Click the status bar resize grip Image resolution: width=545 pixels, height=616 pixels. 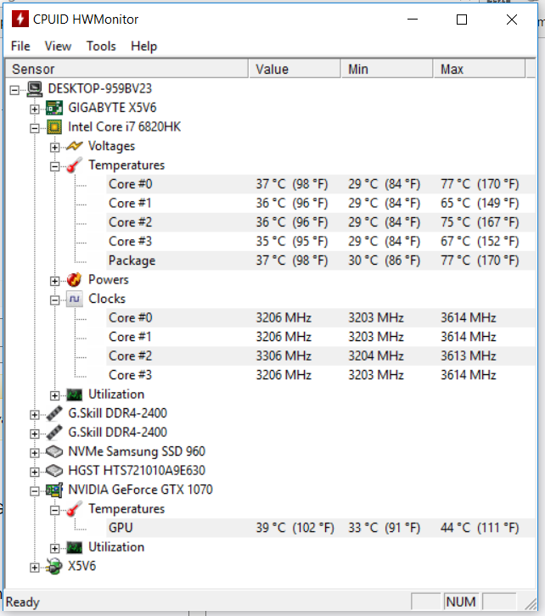531,603
